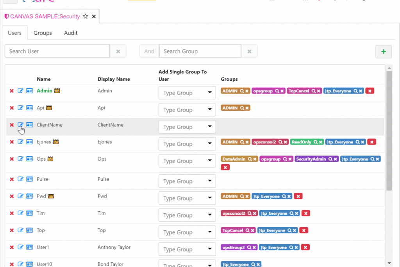400x267 pixels.
Task: Click the star icon on Security tab
Action: [x=86, y=16]
